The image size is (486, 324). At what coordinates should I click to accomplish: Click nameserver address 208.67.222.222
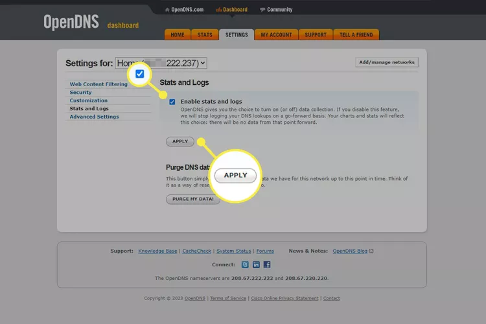click(x=252, y=279)
